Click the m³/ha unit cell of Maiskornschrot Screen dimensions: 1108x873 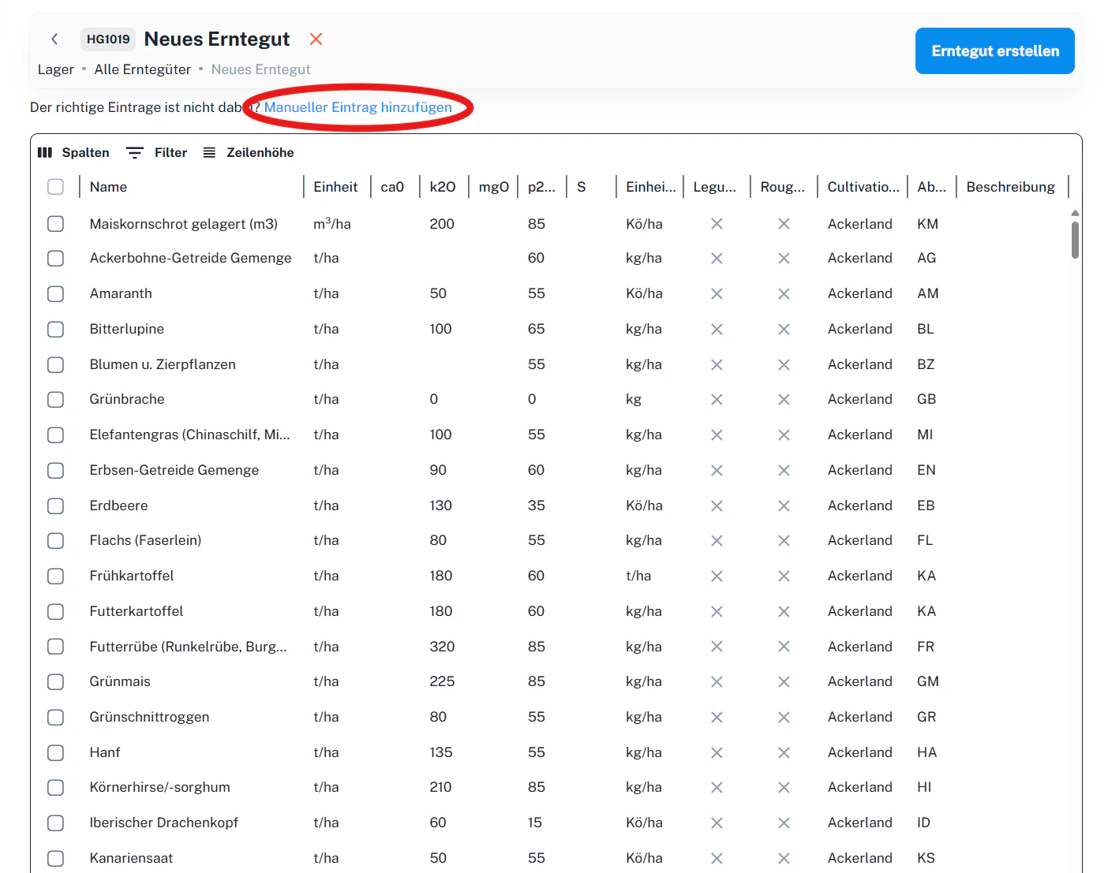pyautogui.click(x=331, y=224)
